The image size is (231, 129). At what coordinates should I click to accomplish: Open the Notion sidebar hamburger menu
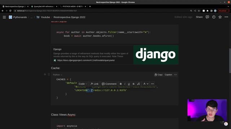click(4, 17)
